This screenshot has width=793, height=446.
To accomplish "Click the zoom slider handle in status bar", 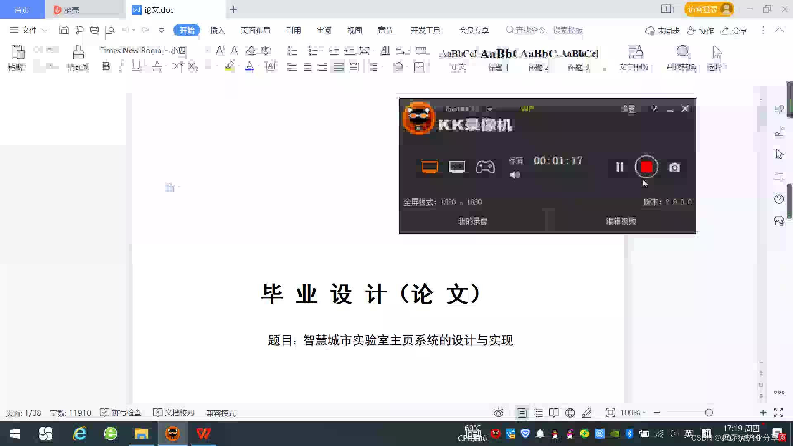I will tap(709, 413).
